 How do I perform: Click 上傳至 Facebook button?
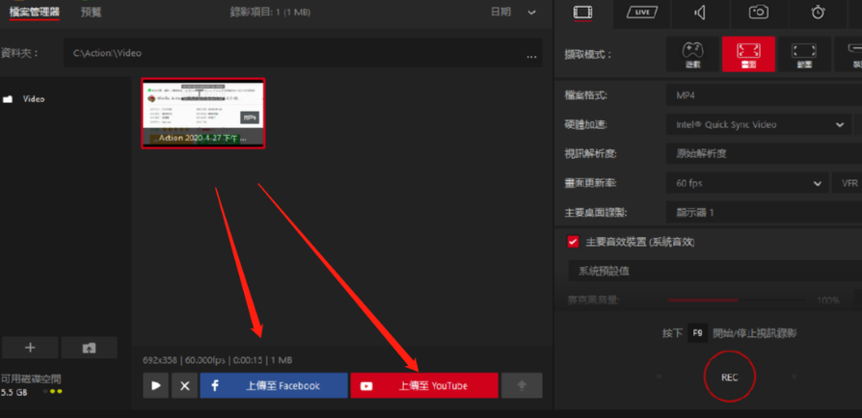pos(274,385)
